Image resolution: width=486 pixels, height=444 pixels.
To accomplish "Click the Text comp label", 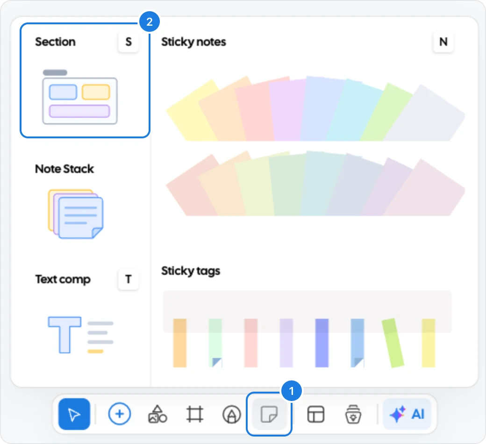I will click(x=63, y=279).
